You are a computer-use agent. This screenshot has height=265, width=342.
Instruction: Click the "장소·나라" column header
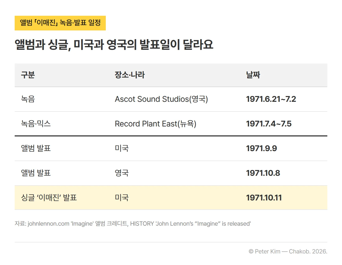130,75
